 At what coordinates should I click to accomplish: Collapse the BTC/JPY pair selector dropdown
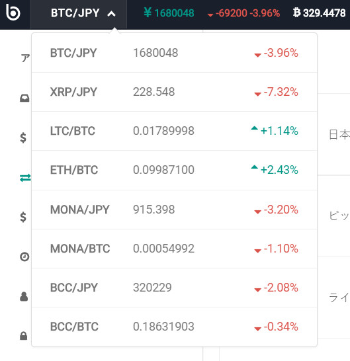79,15
